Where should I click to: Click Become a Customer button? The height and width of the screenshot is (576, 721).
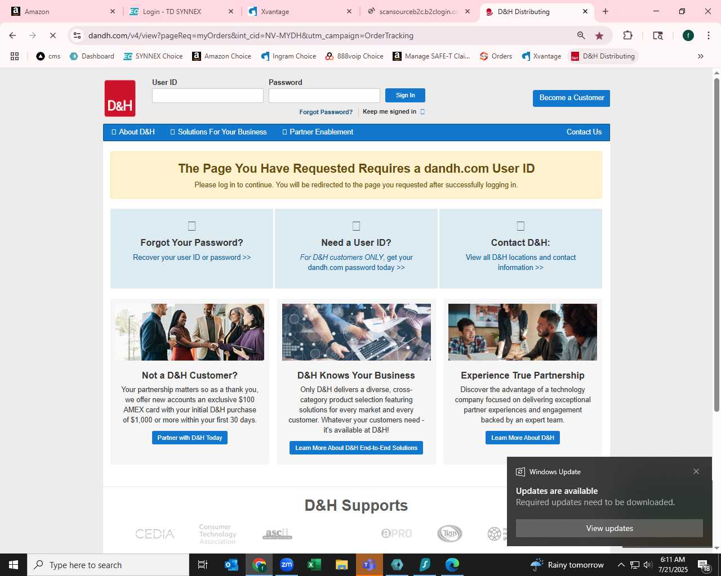(x=571, y=98)
